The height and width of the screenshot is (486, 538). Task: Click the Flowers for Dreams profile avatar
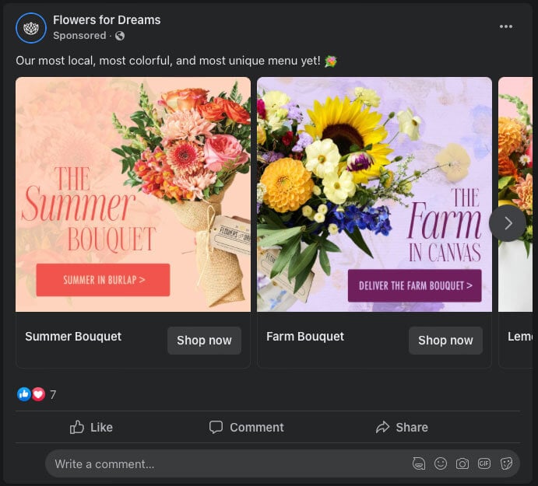[31, 28]
